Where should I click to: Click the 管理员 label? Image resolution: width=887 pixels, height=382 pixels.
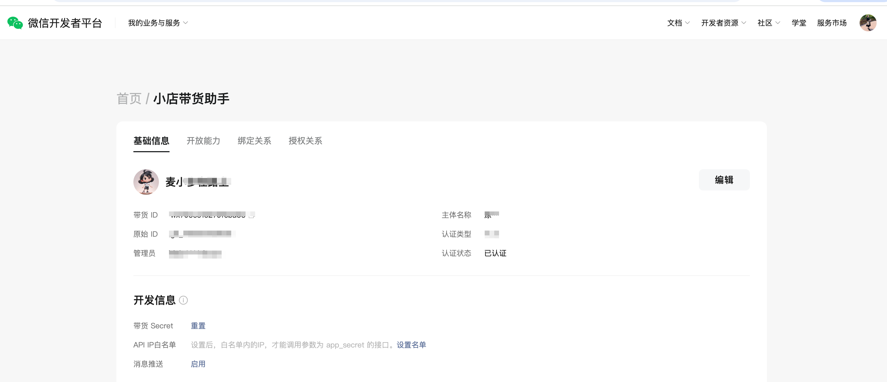(x=144, y=253)
